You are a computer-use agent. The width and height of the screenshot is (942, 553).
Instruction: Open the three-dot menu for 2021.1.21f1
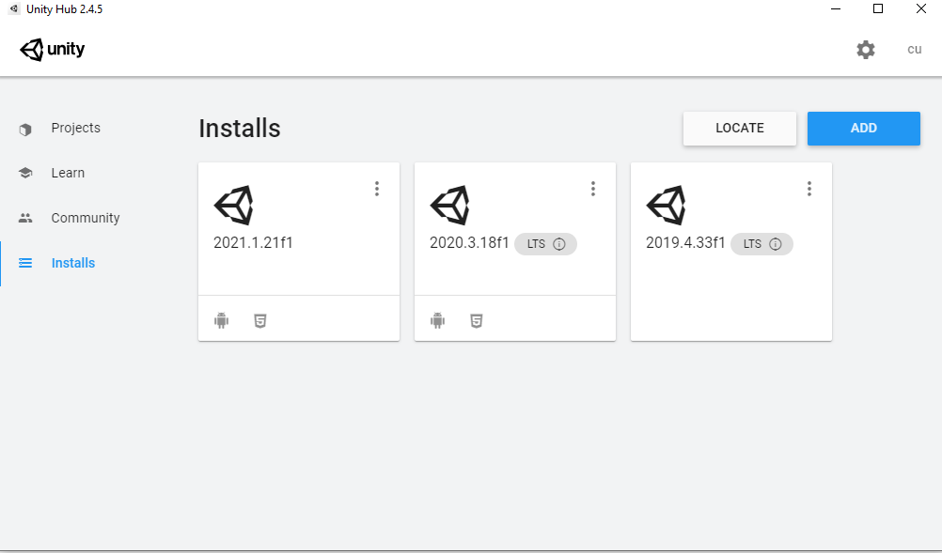377,189
